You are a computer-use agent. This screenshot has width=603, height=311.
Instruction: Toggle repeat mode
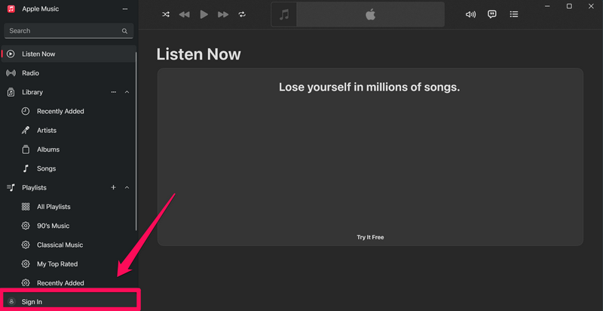pos(242,14)
